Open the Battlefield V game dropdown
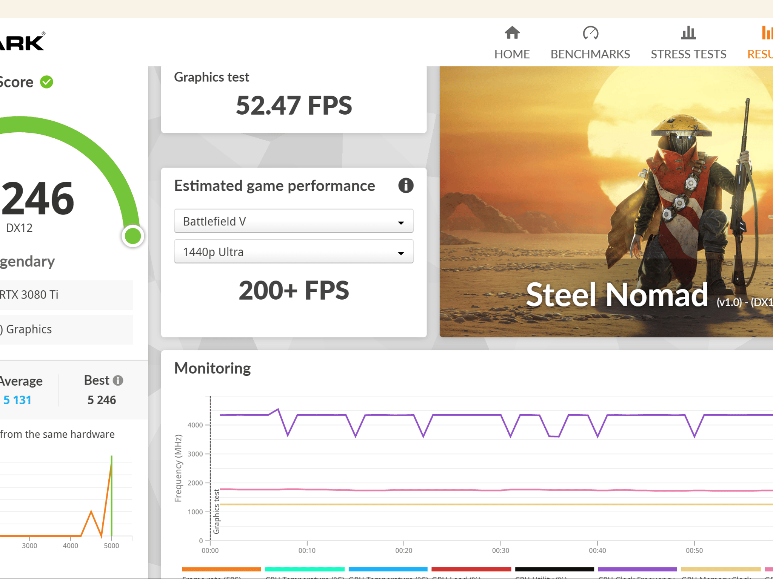This screenshot has height=579, width=773. (294, 221)
